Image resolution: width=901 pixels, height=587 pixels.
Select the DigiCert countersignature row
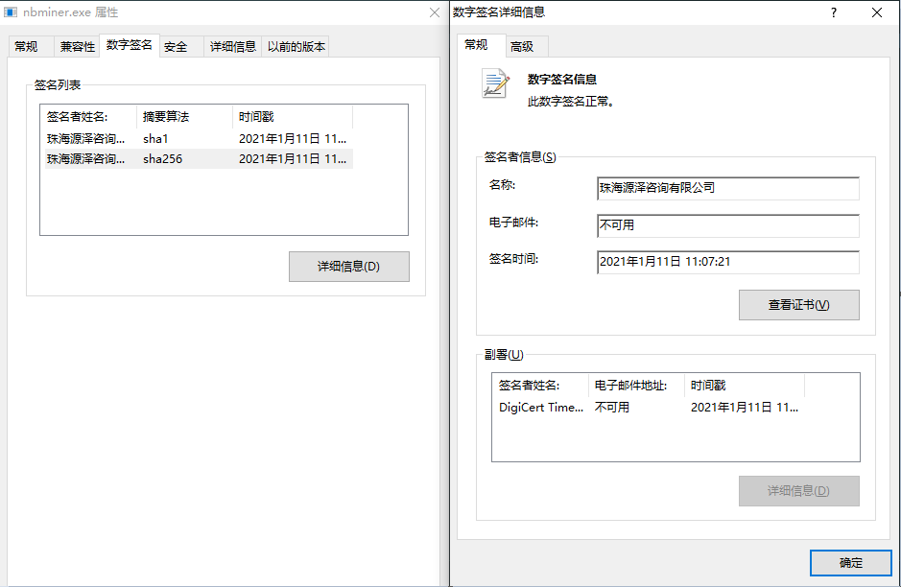click(648, 407)
